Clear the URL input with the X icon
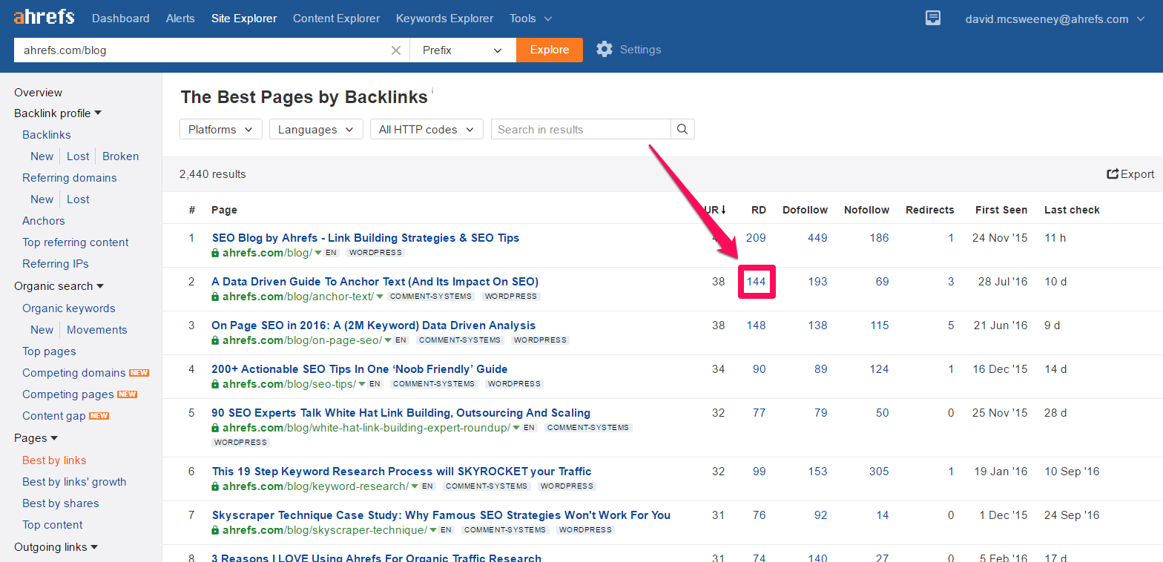The image size is (1163, 562). click(x=396, y=50)
